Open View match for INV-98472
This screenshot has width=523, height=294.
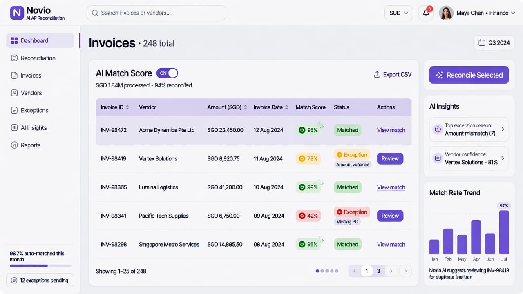(391, 130)
